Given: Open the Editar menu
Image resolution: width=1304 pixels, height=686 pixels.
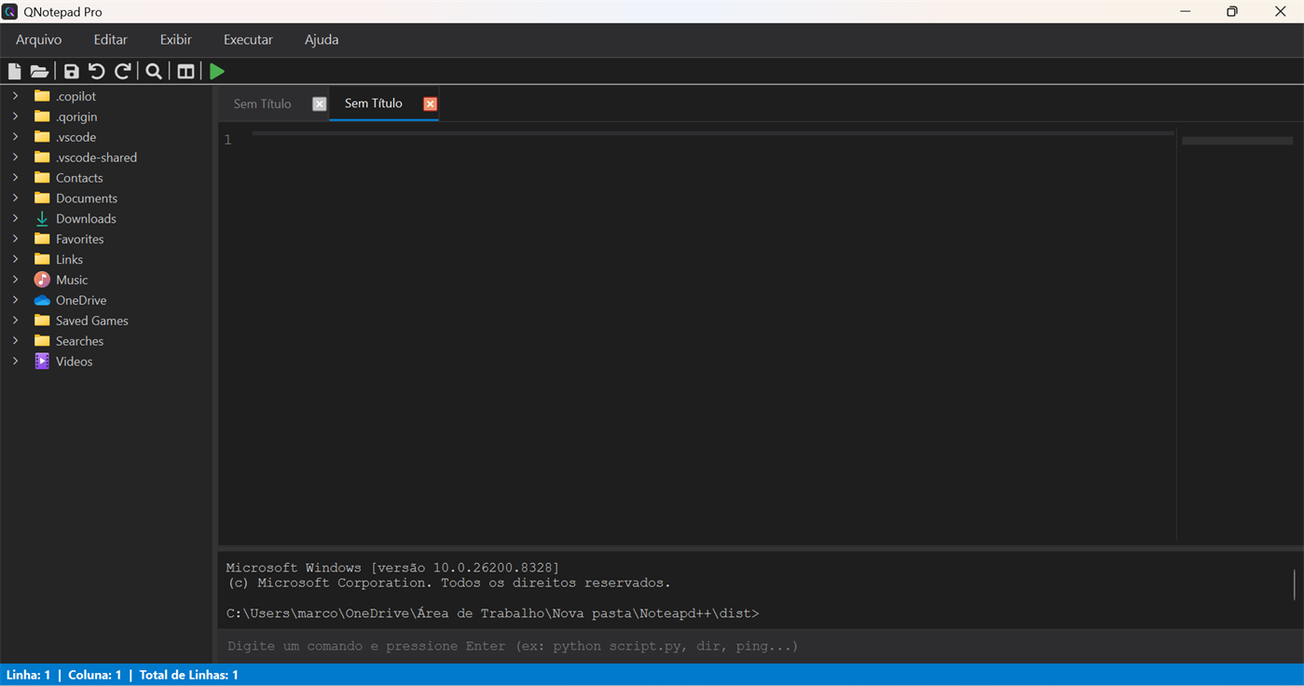Looking at the screenshot, I should coord(111,40).
